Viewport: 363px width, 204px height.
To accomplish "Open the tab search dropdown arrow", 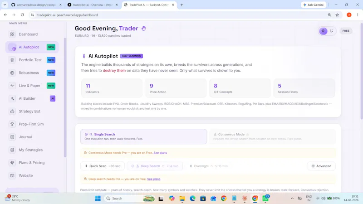I will coord(5,5).
